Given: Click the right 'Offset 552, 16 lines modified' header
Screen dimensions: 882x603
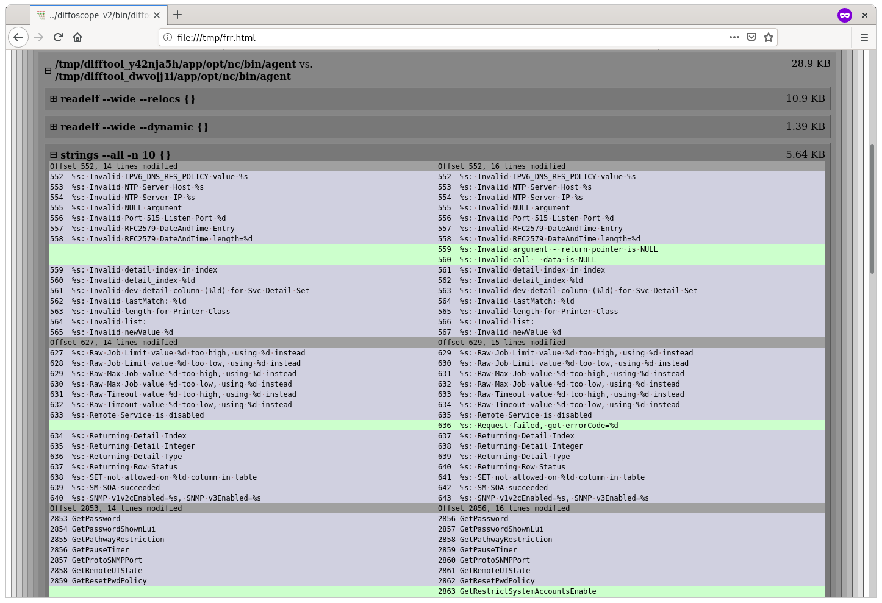Looking at the screenshot, I should coord(501,166).
